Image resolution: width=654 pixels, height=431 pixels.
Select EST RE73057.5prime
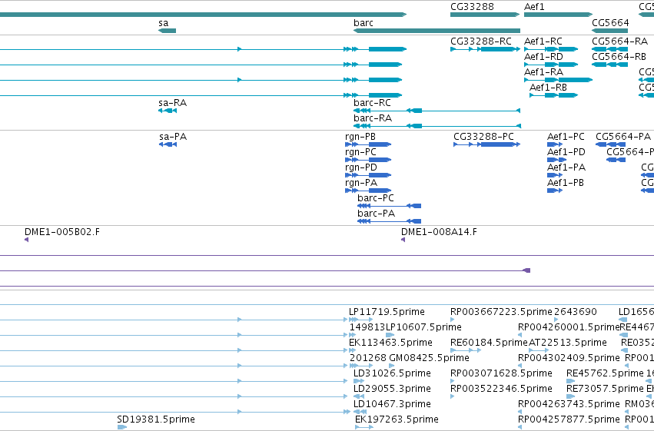click(570, 397)
